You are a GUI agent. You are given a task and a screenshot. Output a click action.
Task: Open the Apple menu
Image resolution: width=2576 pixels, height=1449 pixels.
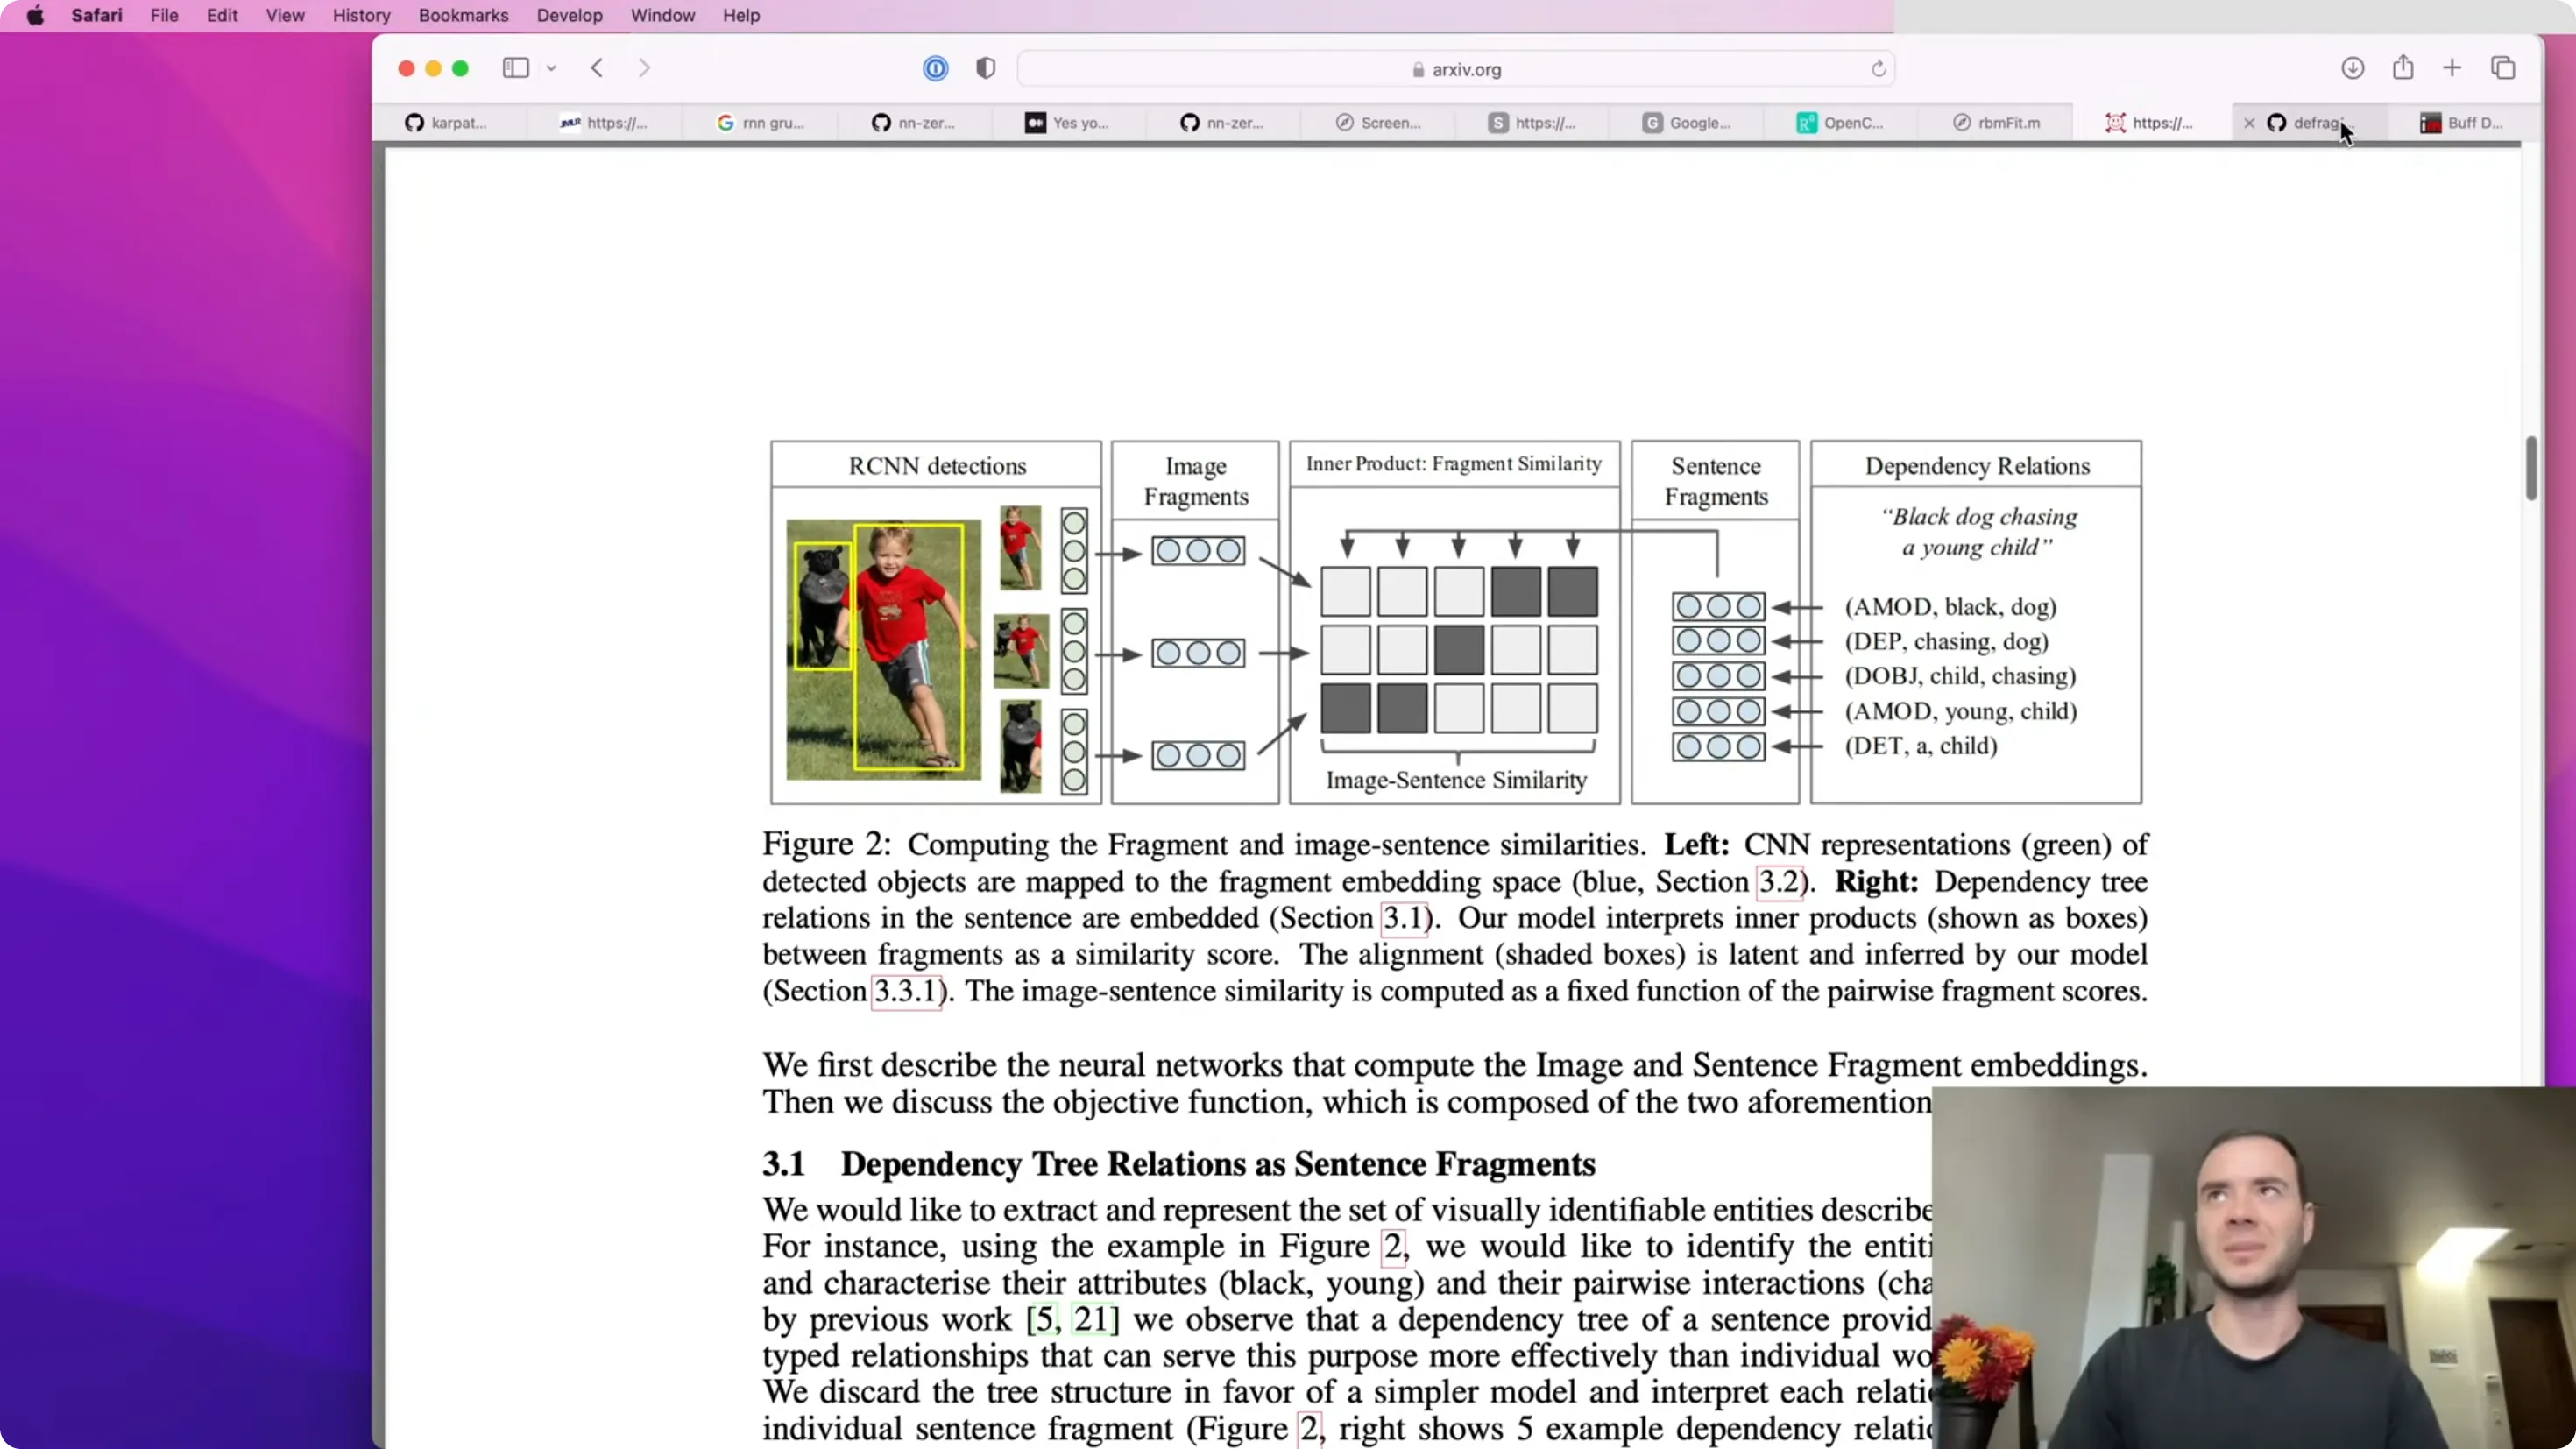click(35, 15)
